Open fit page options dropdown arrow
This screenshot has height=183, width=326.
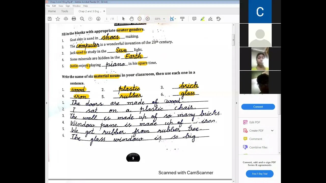point(175,19)
